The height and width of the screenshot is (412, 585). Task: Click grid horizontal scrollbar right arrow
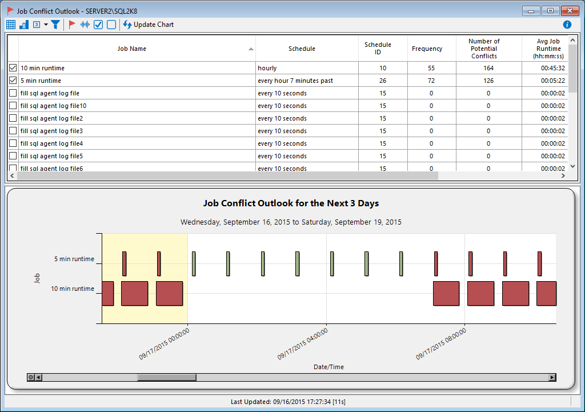click(x=563, y=175)
